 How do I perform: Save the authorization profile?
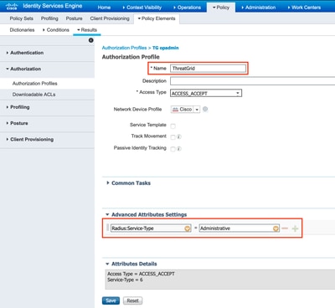tap(111, 300)
